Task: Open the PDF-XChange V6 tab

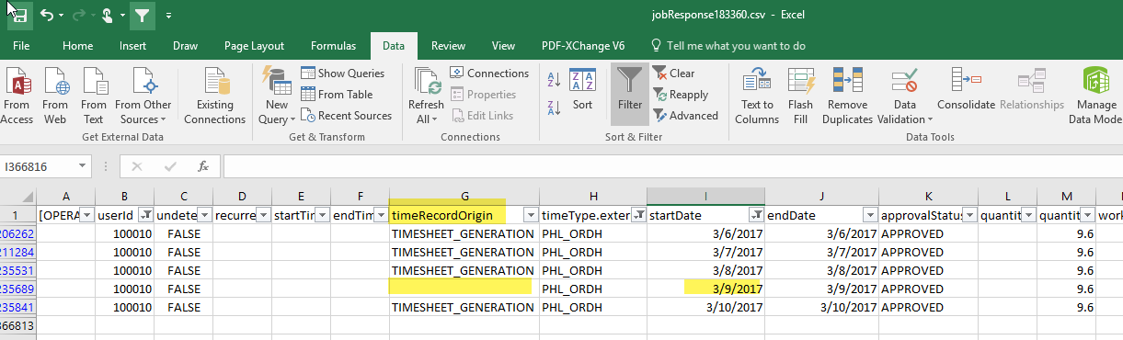Action: [583, 46]
